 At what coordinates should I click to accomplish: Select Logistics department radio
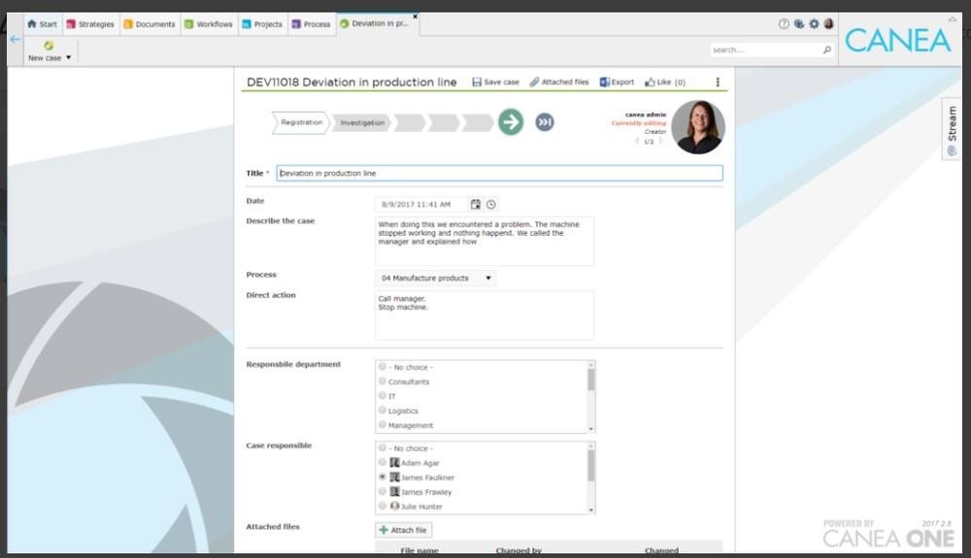pos(382,410)
